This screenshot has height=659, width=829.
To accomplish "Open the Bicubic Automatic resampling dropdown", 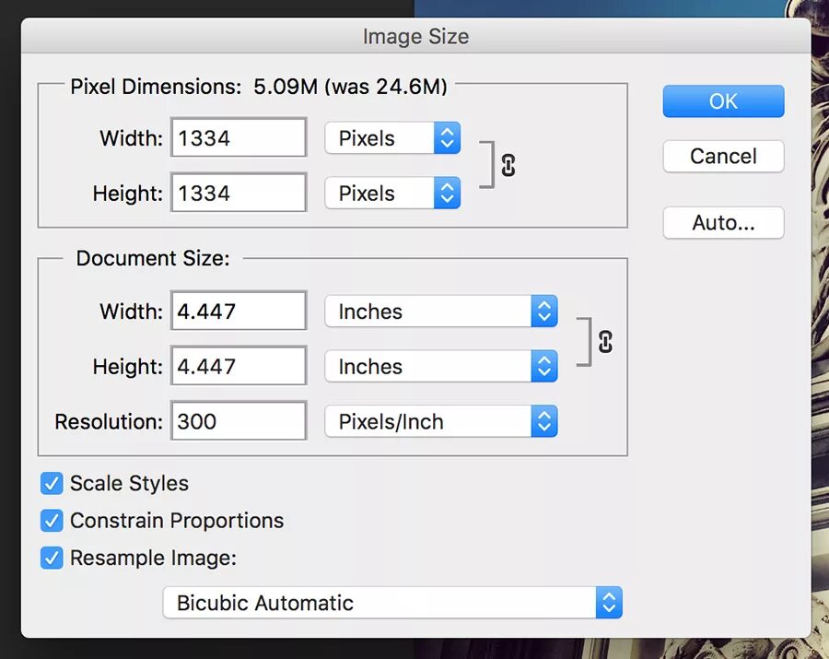I will (x=392, y=604).
